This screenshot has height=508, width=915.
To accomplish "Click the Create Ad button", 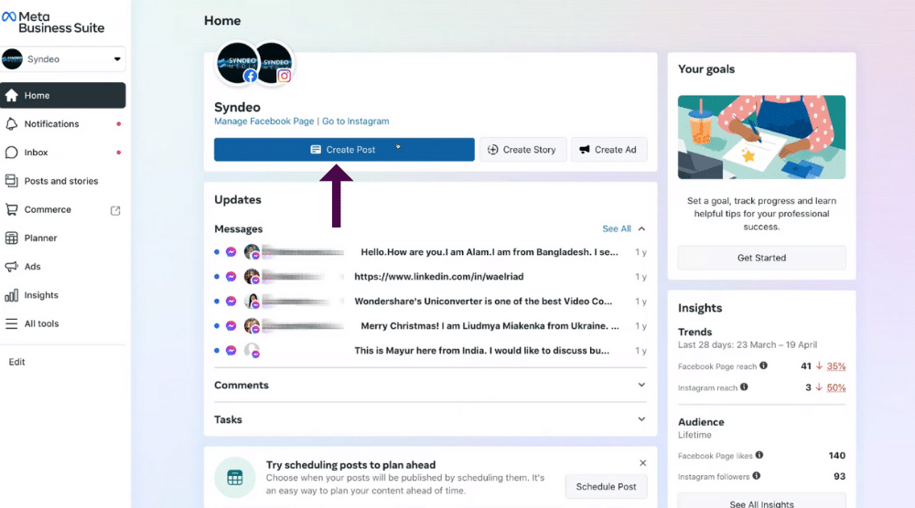I will [608, 150].
